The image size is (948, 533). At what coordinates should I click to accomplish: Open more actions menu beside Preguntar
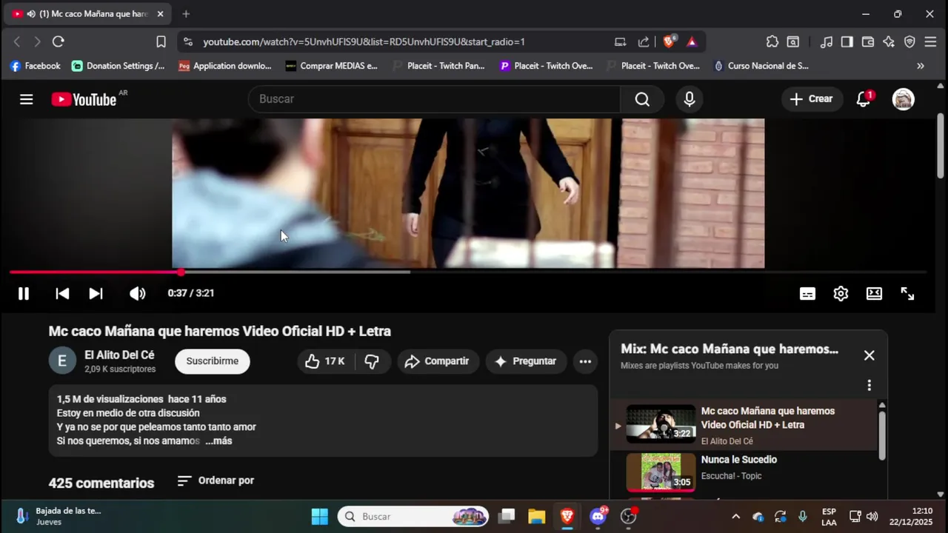click(x=585, y=361)
